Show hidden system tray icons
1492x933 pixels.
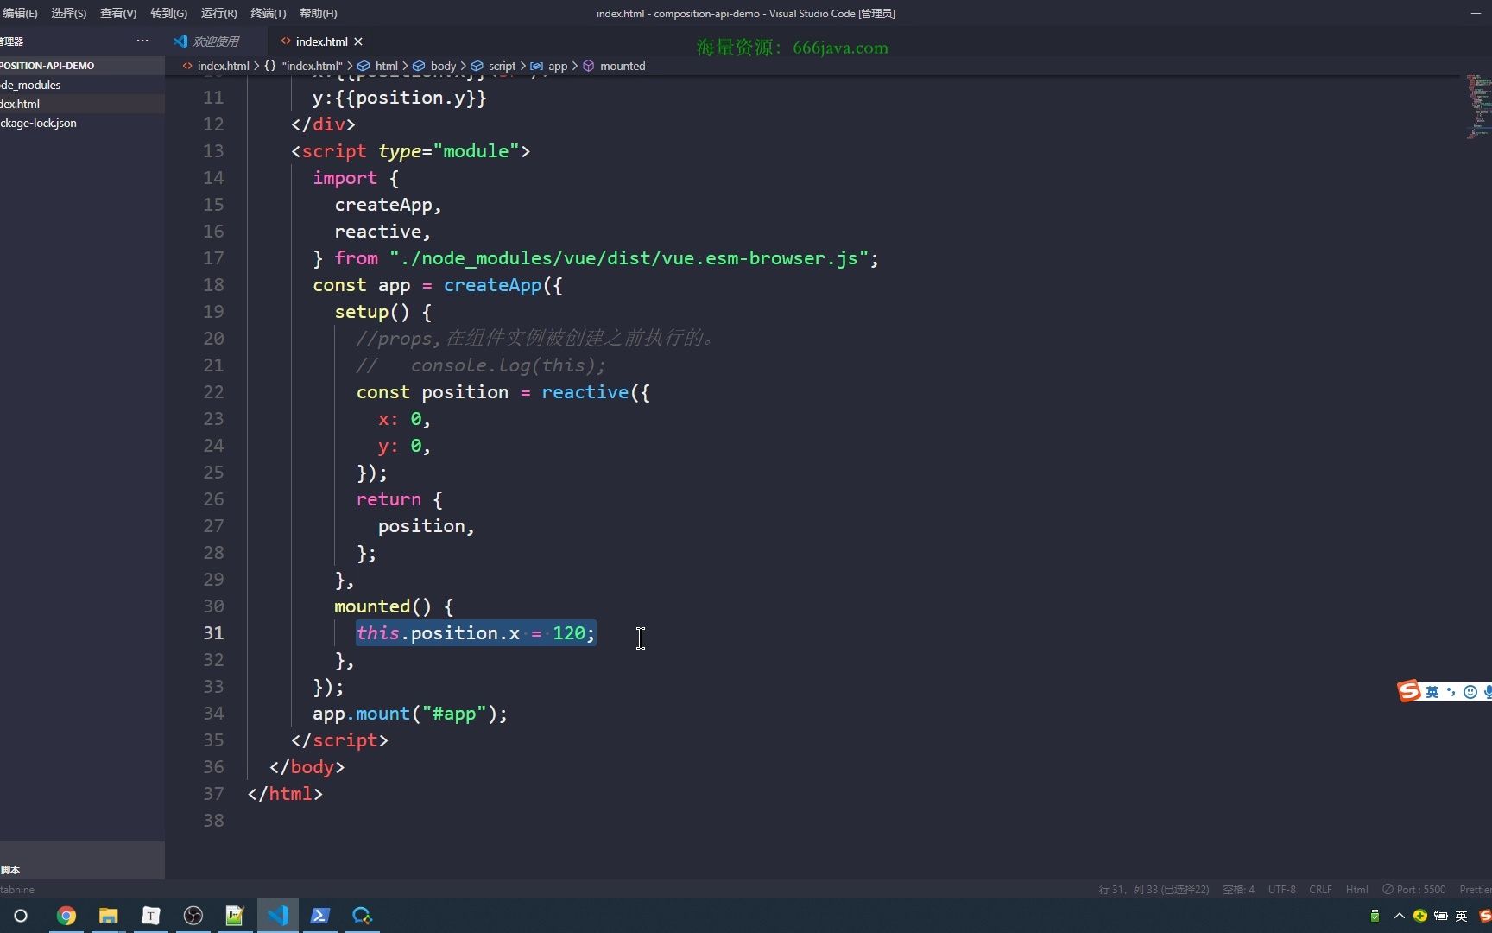pyautogui.click(x=1399, y=916)
